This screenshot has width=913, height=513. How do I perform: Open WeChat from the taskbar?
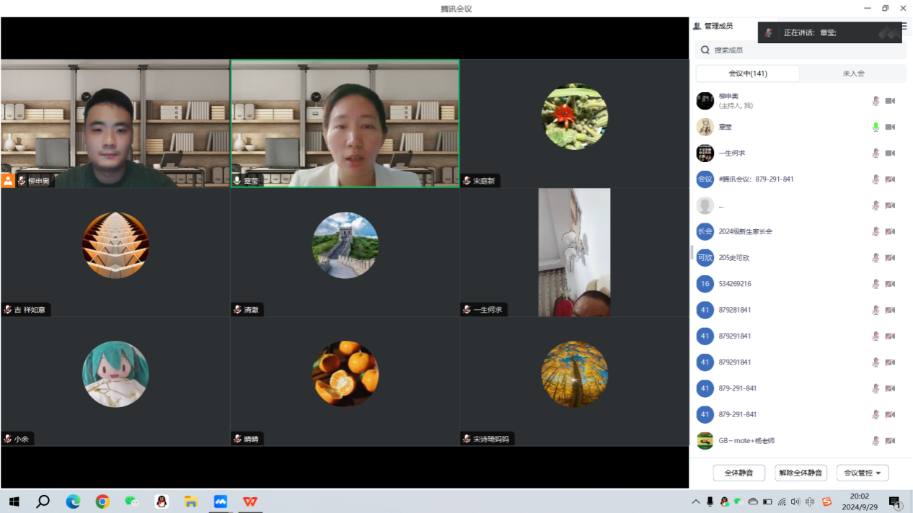point(131,501)
